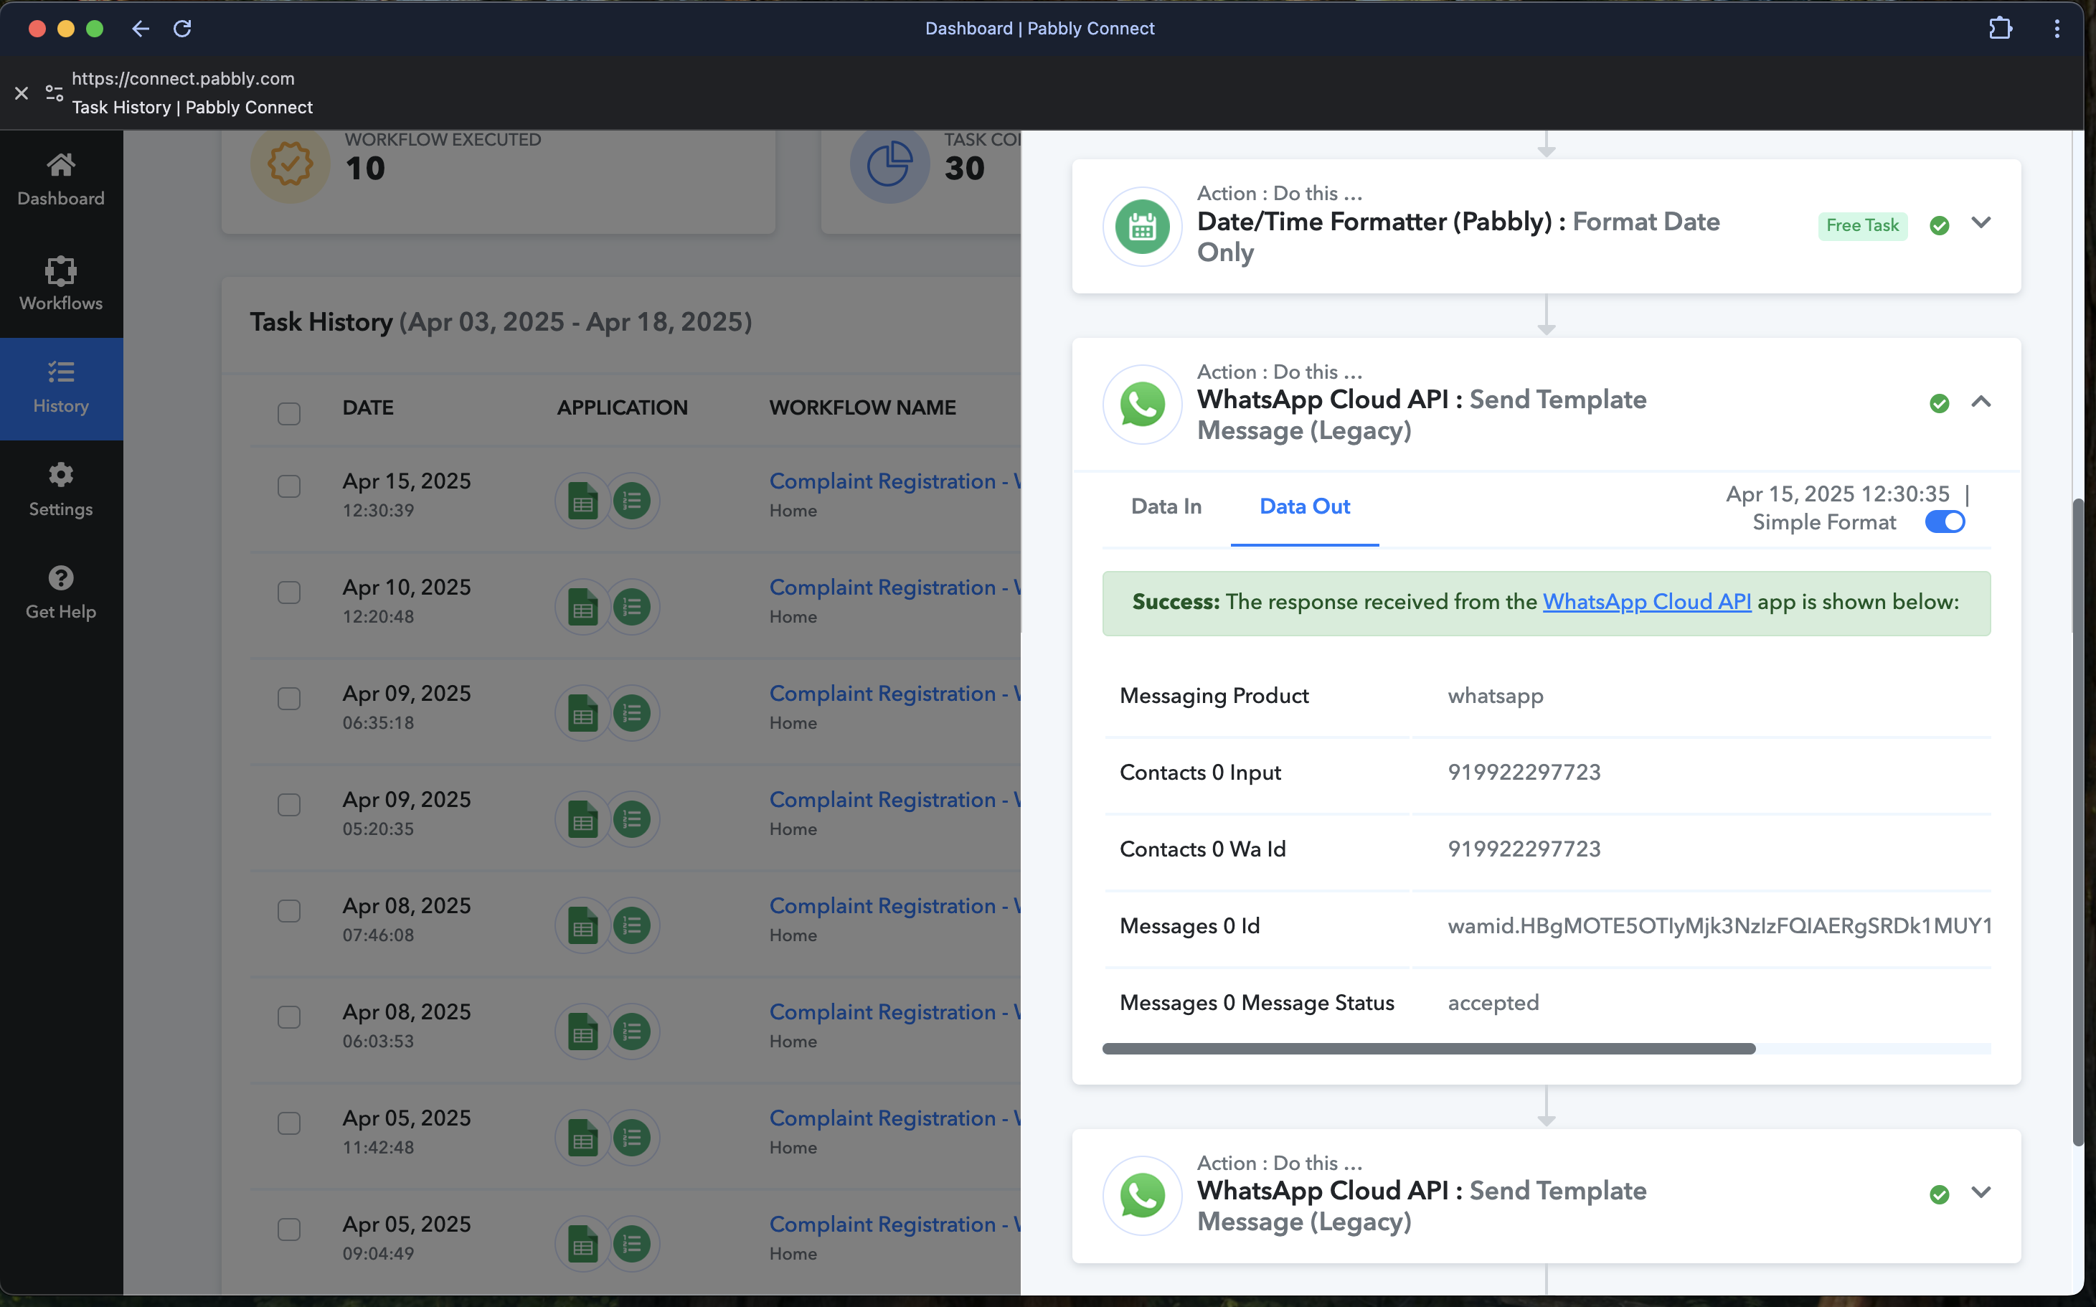Switch to the Data In tab
The height and width of the screenshot is (1307, 2096).
pos(1165,506)
